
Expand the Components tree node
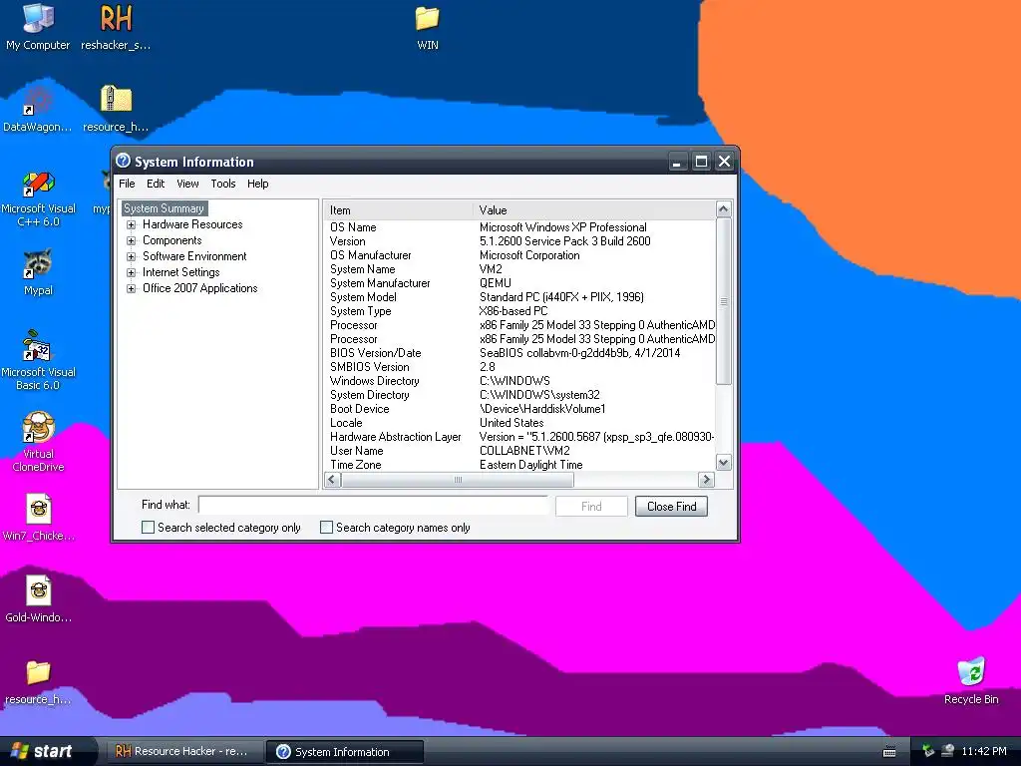(131, 240)
